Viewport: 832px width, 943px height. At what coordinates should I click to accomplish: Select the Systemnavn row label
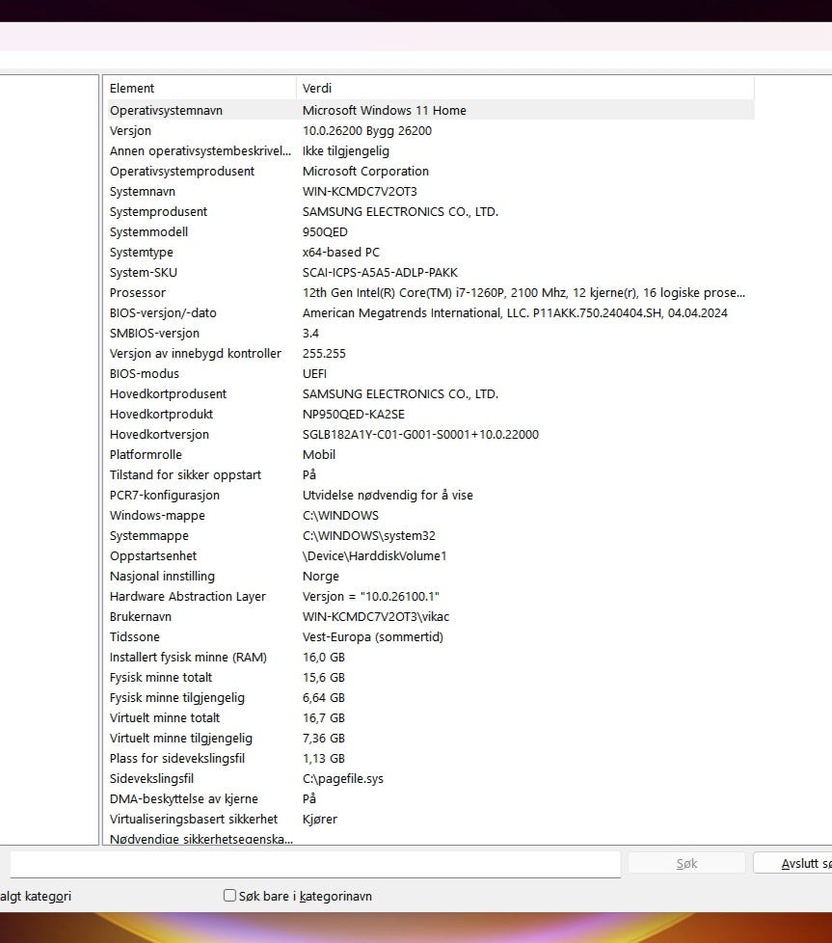pos(143,191)
